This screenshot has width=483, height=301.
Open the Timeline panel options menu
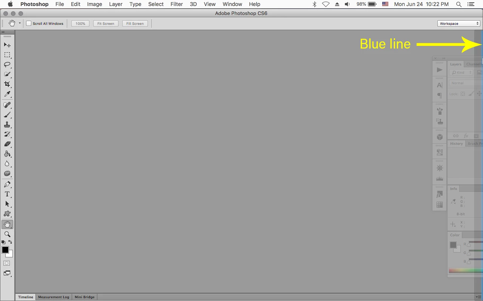[x=479, y=297]
